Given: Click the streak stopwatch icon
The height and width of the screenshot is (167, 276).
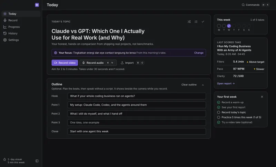Looking at the screenshot, I should (4, 159).
